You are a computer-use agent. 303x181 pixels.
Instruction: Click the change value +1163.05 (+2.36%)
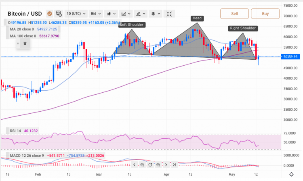[x=104, y=23]
